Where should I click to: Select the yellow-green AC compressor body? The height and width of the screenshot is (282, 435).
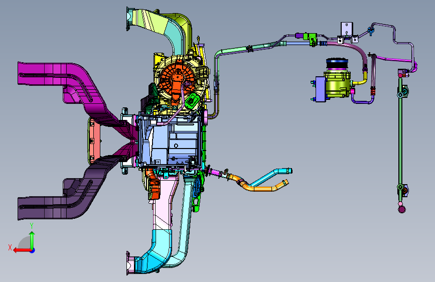[337, 84]
